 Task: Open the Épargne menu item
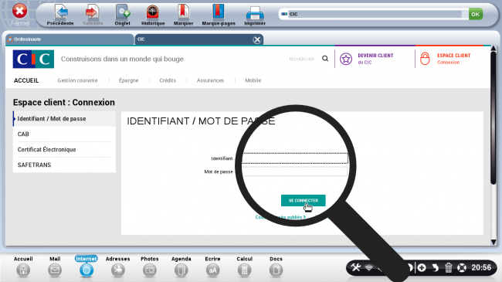click(x=129, y=80)
